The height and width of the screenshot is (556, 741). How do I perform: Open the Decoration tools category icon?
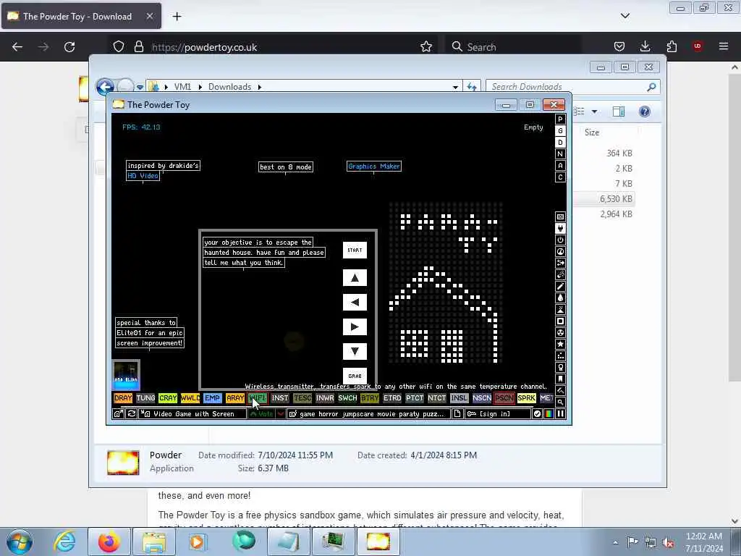(x=560, y=390)
